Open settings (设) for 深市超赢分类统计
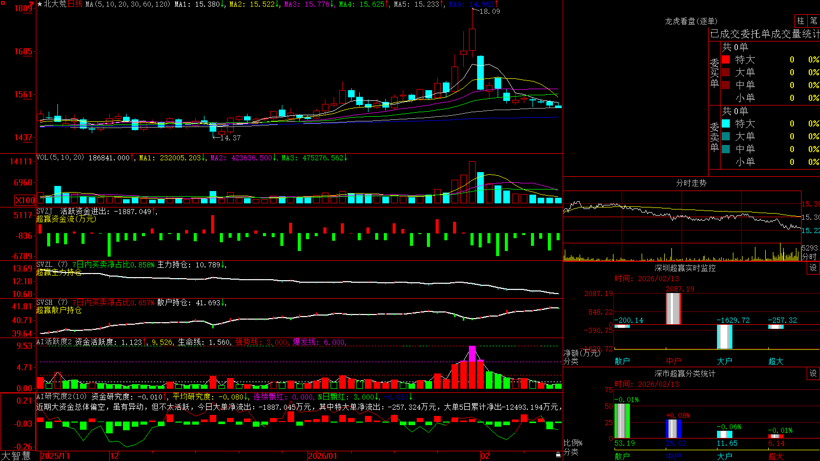Image resolution: width=820 pixels, height=461 pixels. coord(813,373)
